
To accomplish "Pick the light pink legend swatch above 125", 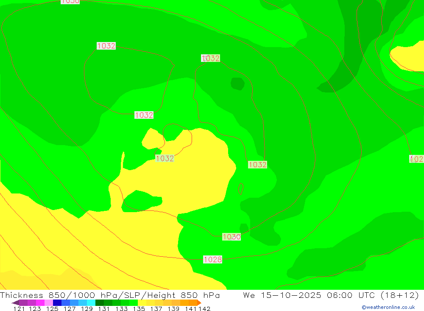I will (x=49, y=303).
